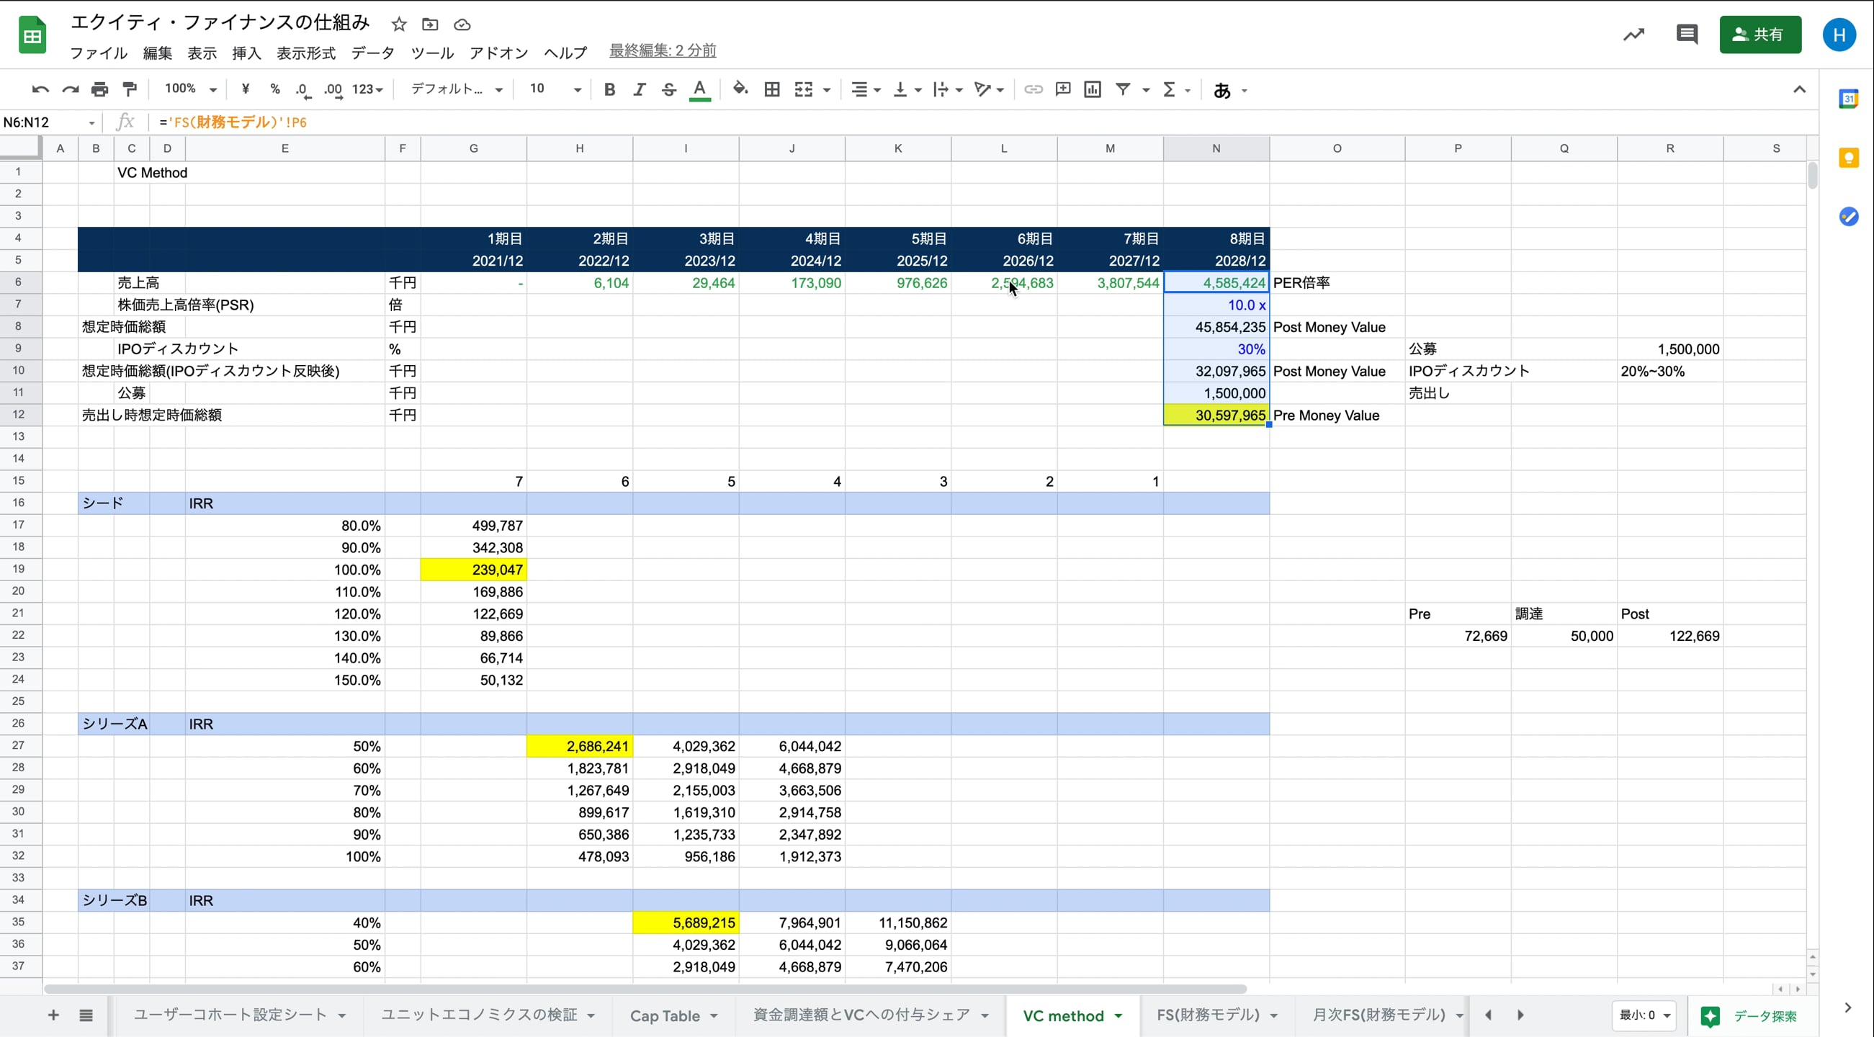The width and height of the screenshot is (1874, 1037).
Task: Click the borders icon in toolbar
Action: (x=772, y=89)
